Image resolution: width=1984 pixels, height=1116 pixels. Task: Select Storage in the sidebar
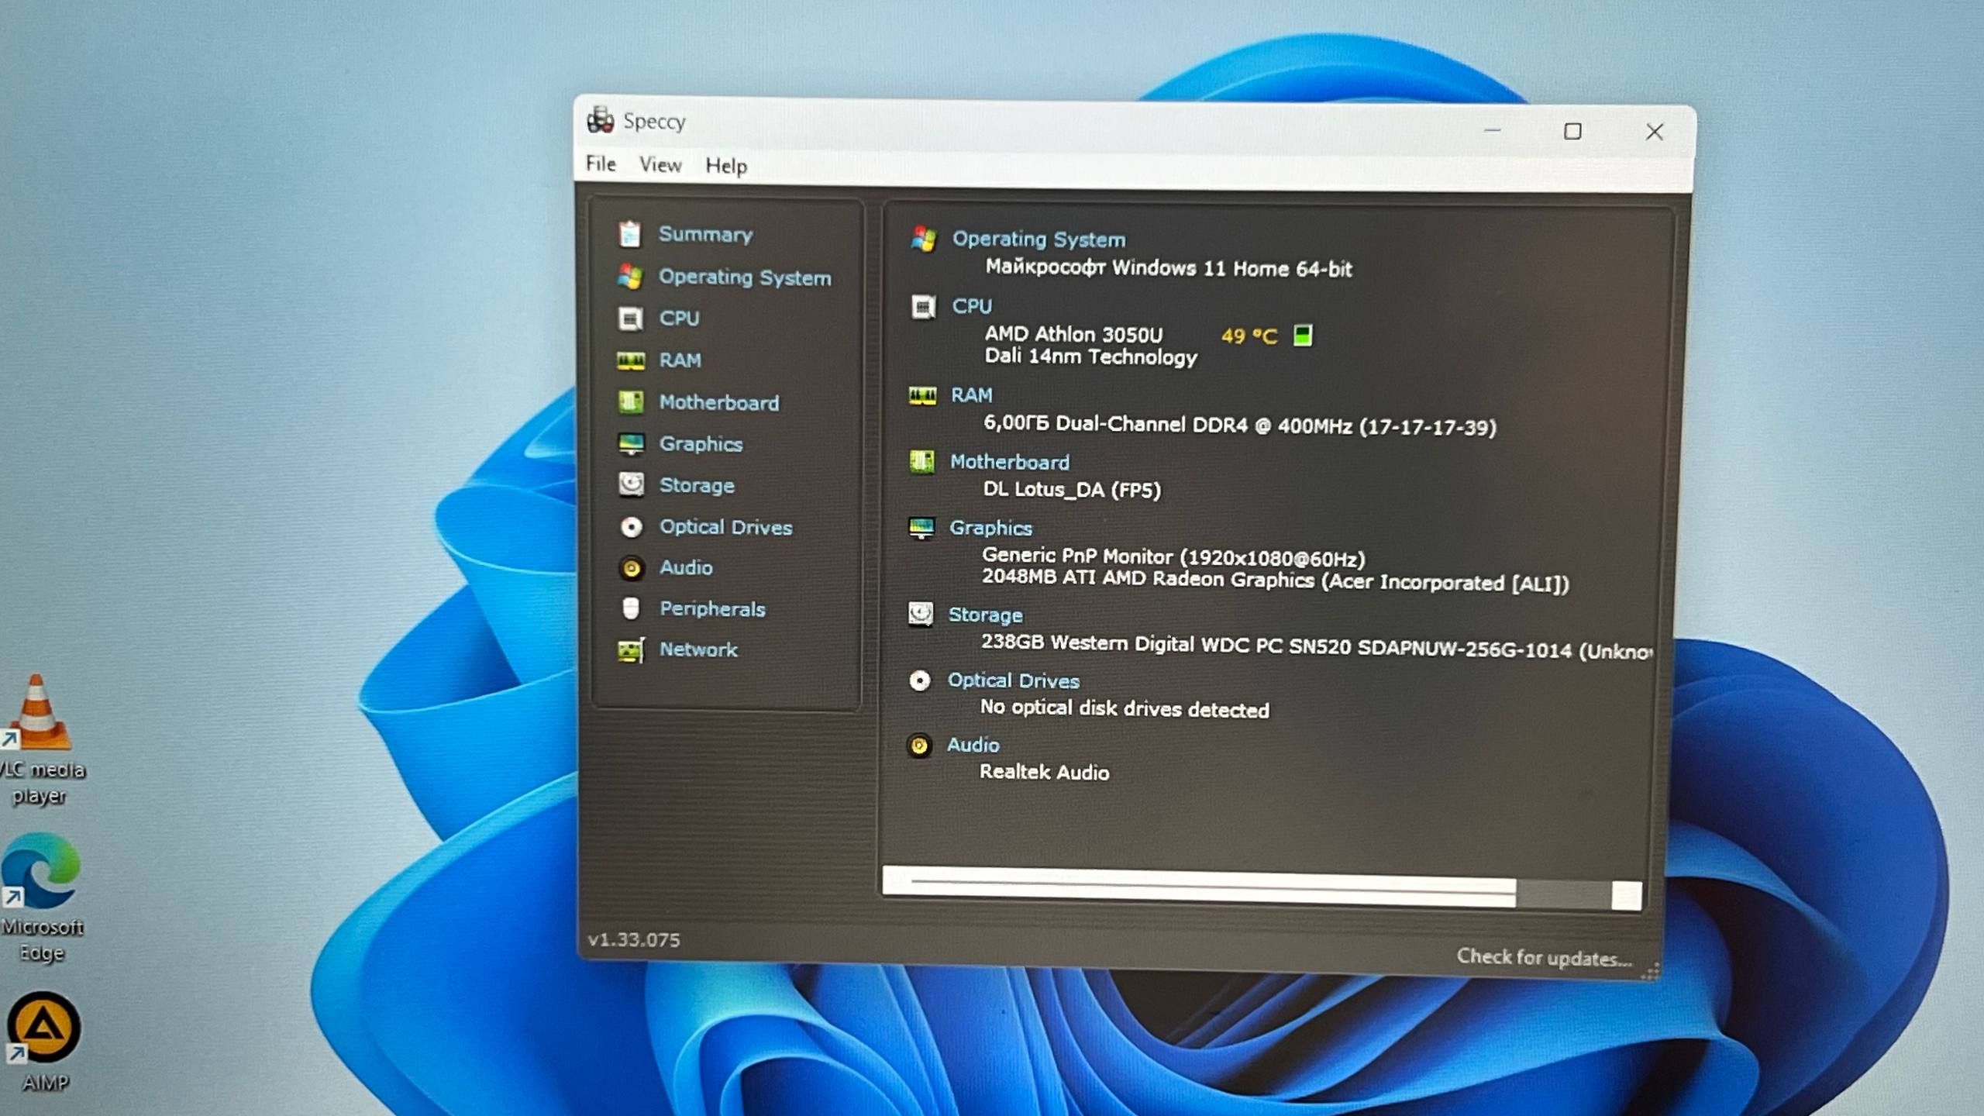pyautogui.click(x=697, y=486)
